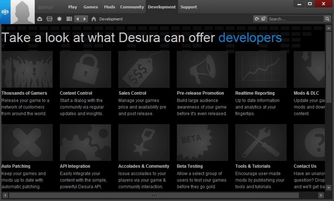Click the vertical scrollbar down arrow
The image size is (334, 201).
pyautogui.click(x=329, y=188)
